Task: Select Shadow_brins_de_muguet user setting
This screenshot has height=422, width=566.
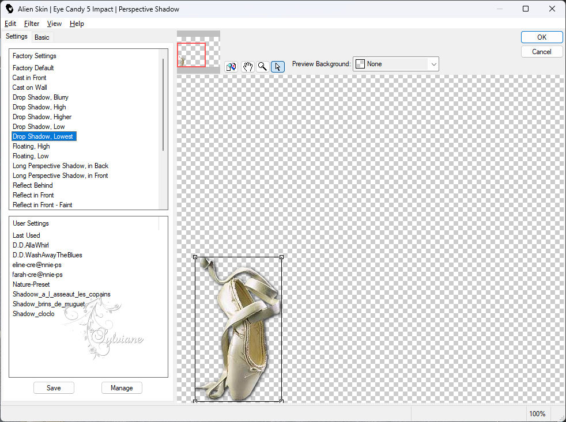Action: 49,304
